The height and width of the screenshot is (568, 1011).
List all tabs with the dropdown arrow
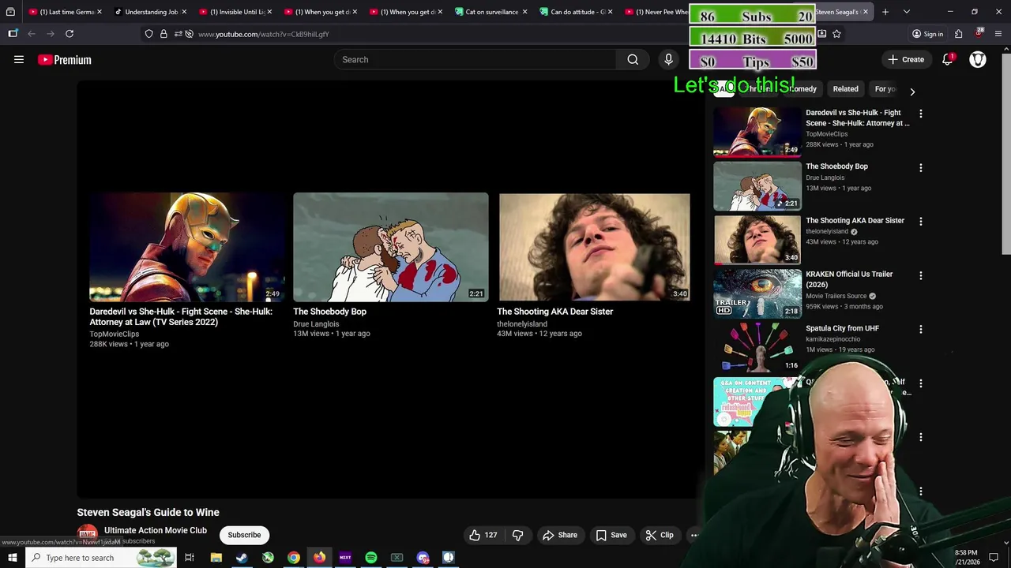pos(907,12)
